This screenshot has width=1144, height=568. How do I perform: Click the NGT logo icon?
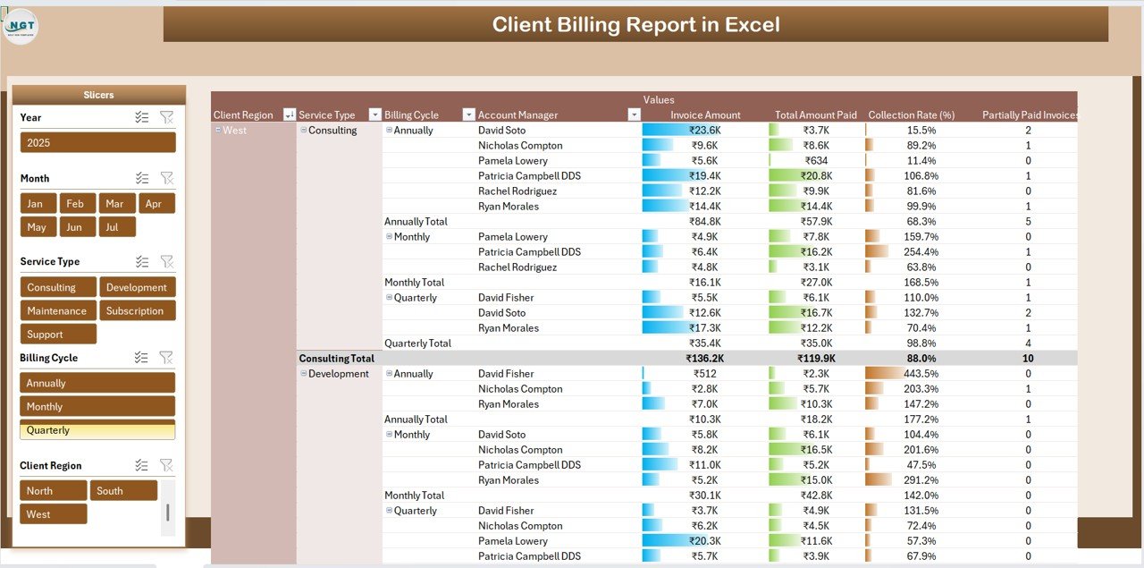20,26
